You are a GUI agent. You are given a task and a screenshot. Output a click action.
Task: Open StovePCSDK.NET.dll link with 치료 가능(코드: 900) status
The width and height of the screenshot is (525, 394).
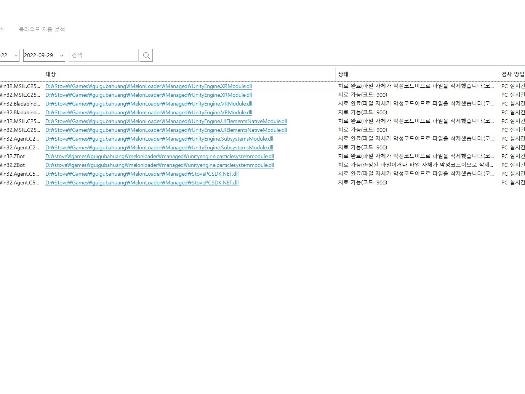tap(142, 183)
